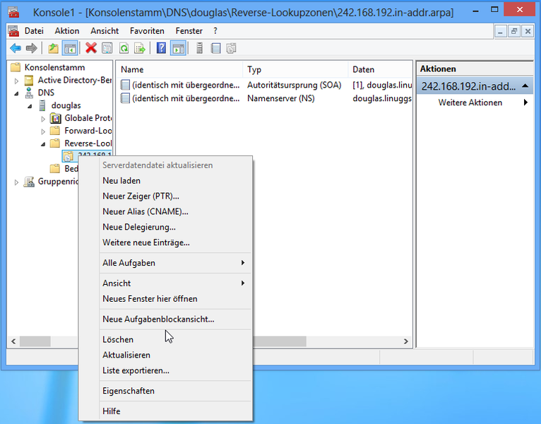Screen dimensions: 541x424
Task: Toggle the show/hide action pane toolbar button
Action: (178, 48)
